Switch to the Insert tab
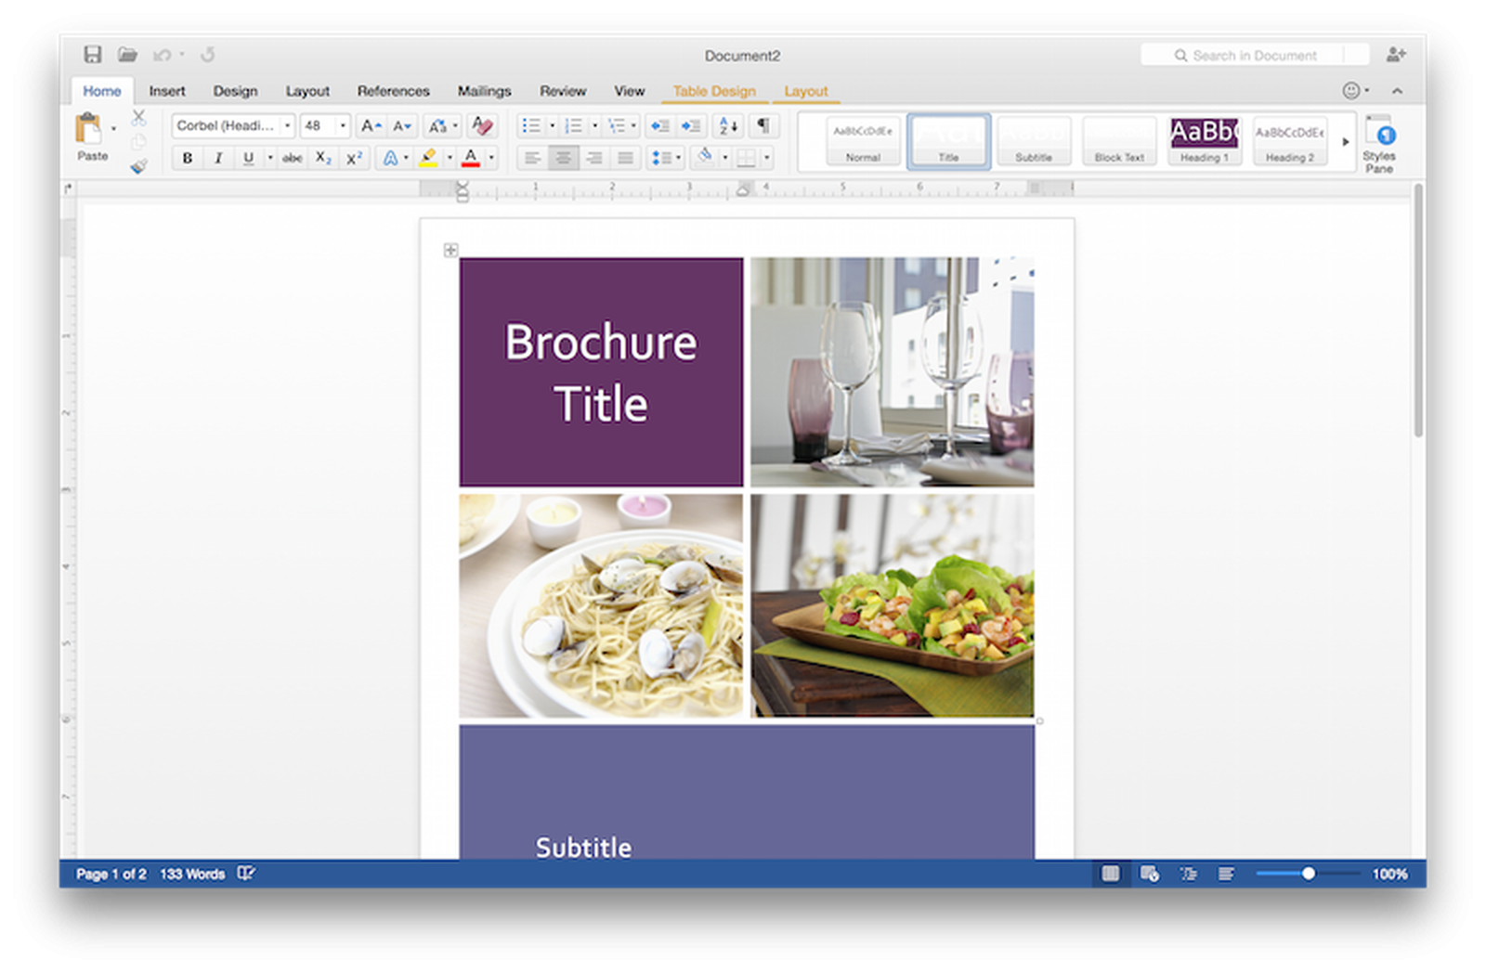Screen dimensions: 1486x973 167,91
